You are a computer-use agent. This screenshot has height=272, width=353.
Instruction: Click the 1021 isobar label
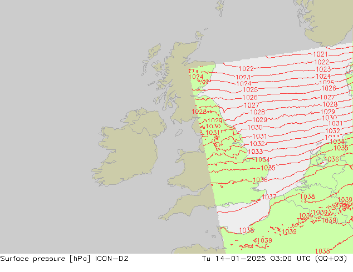[320, 54]
